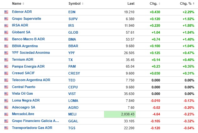Open the IRSA ADR link
Image resolution: width=198 pixels, height=133 pixels.
coord(20,25)
